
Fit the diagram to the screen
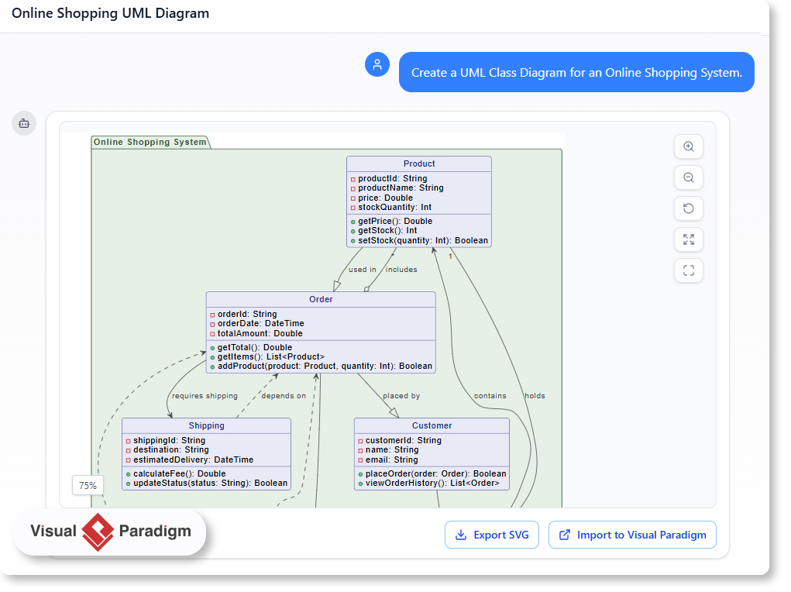(689, 239)
